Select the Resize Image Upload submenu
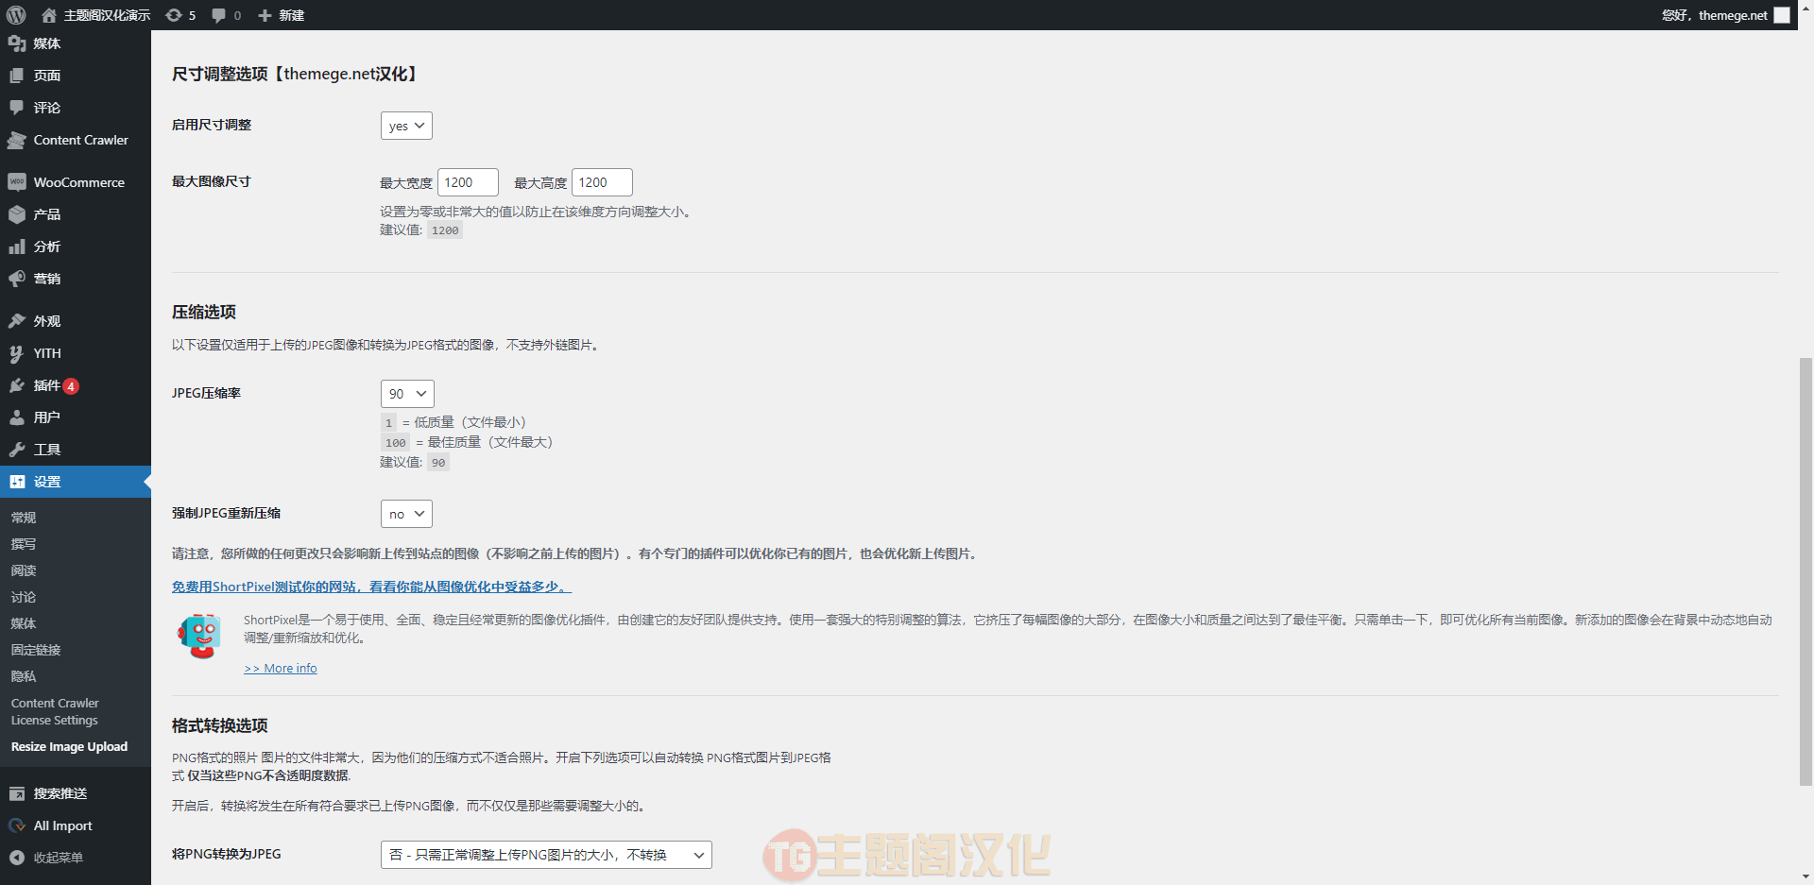This screenshot has width=1814, height=885. (69, 747)
